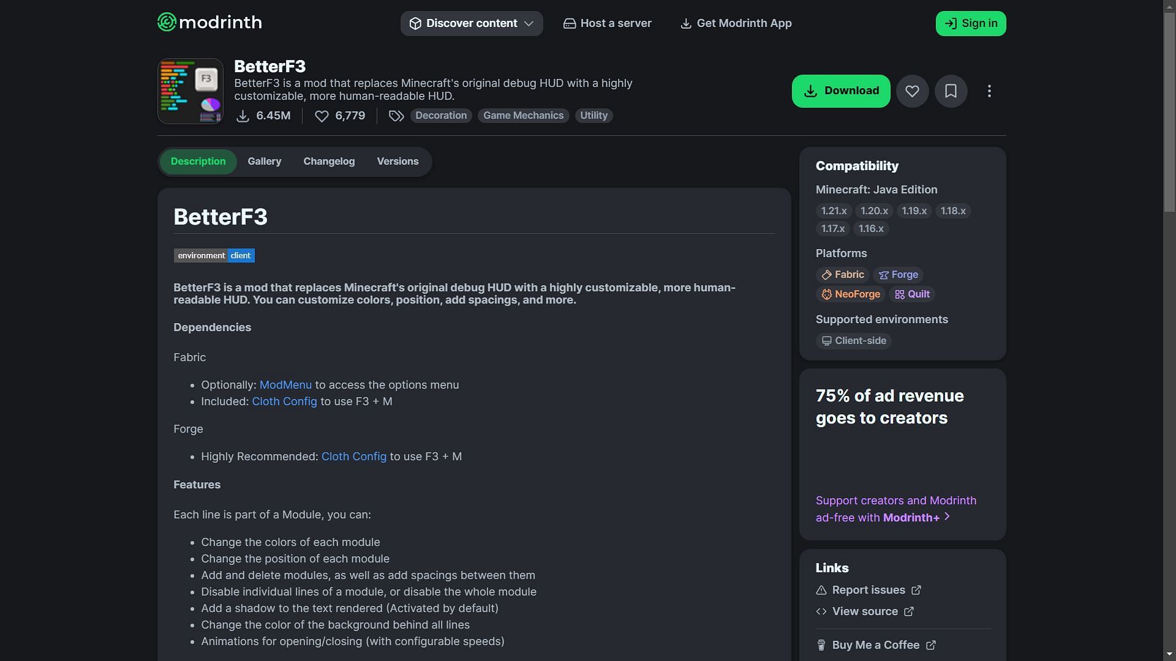
Task: Expand the Discover content dropdown
Action: tap(472, 23)
